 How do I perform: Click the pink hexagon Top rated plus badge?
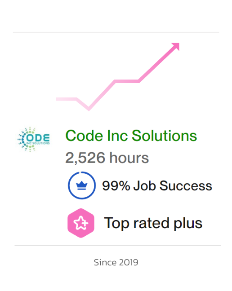[x=81, y=223]
